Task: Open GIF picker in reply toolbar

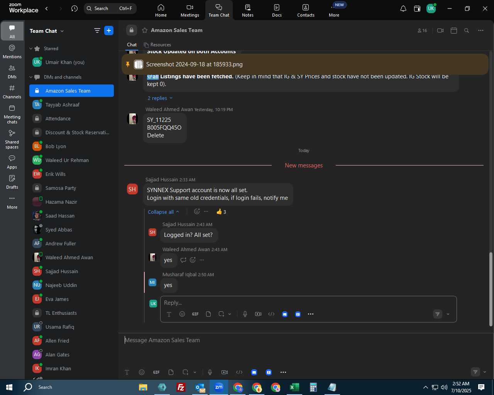Action: [195, 314]
